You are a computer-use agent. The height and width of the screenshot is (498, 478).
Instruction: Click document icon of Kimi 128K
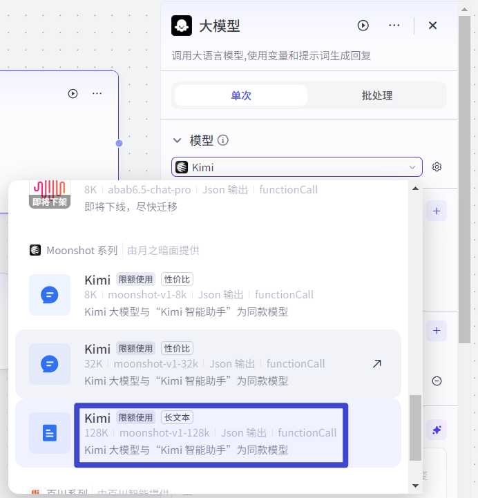pyautogui.click(x=50, y=433)
